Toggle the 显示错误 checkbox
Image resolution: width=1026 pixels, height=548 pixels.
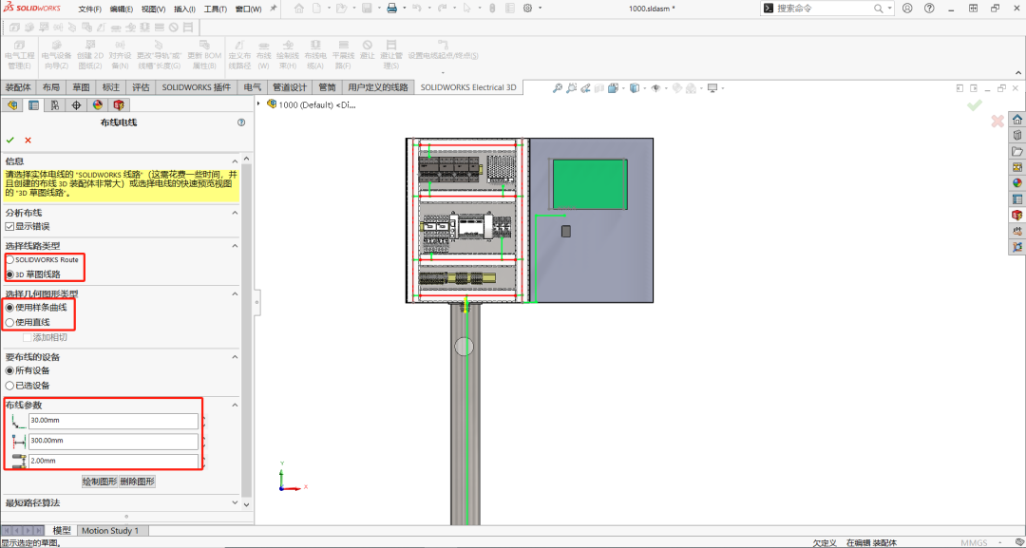click(x=9, y=226)
